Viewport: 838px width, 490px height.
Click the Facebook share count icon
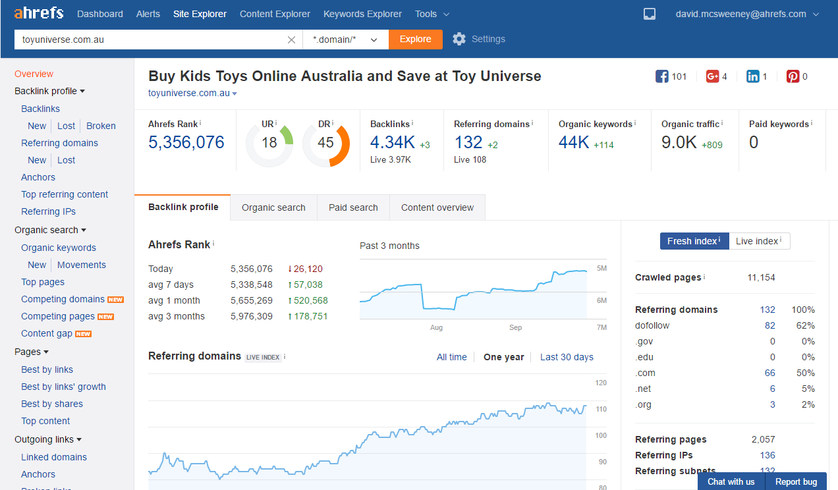pos(661,76)
